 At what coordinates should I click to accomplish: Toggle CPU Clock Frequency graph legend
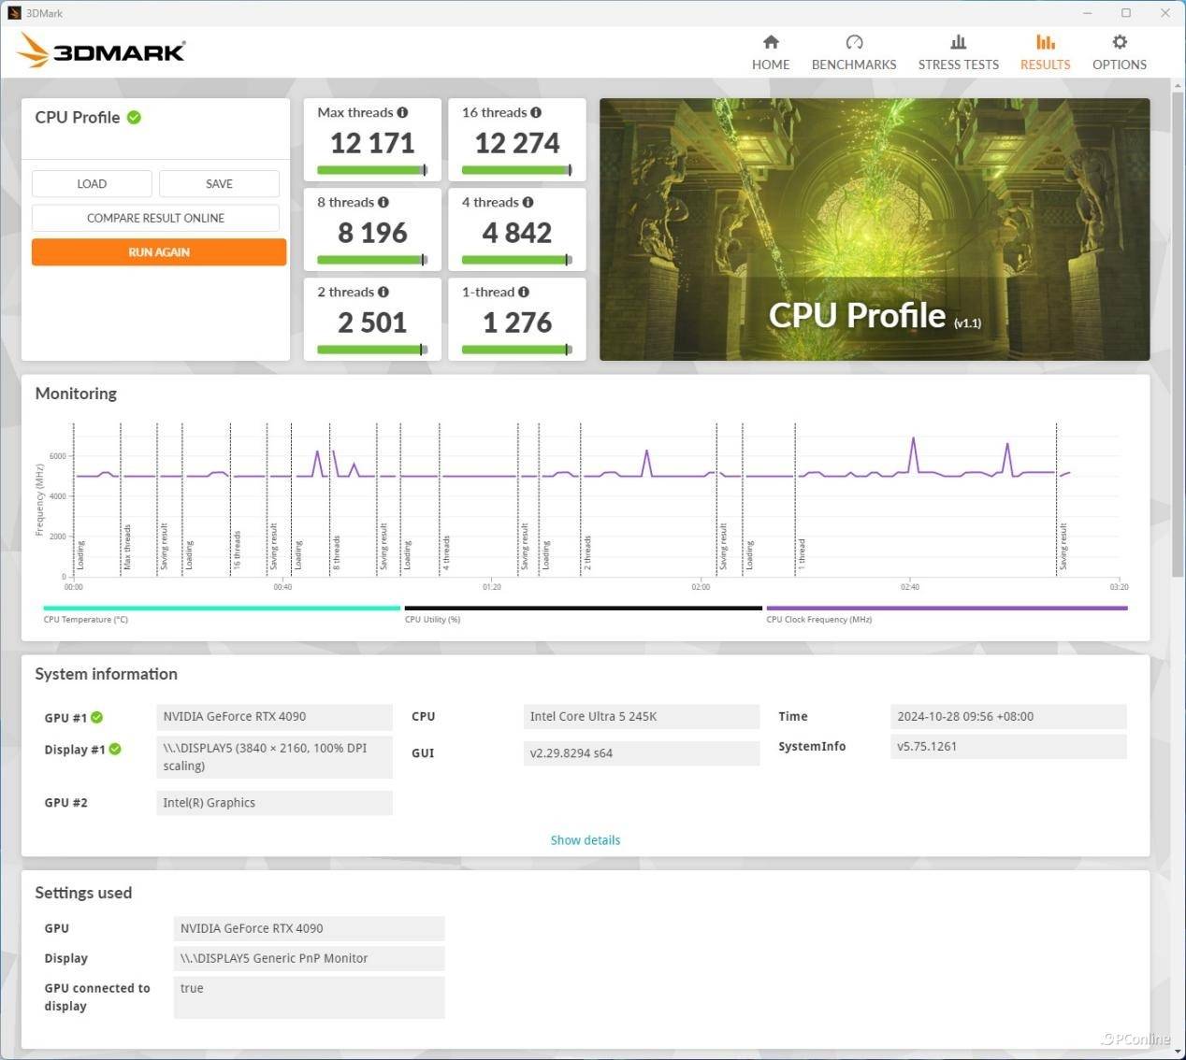[x=947, y=613]
